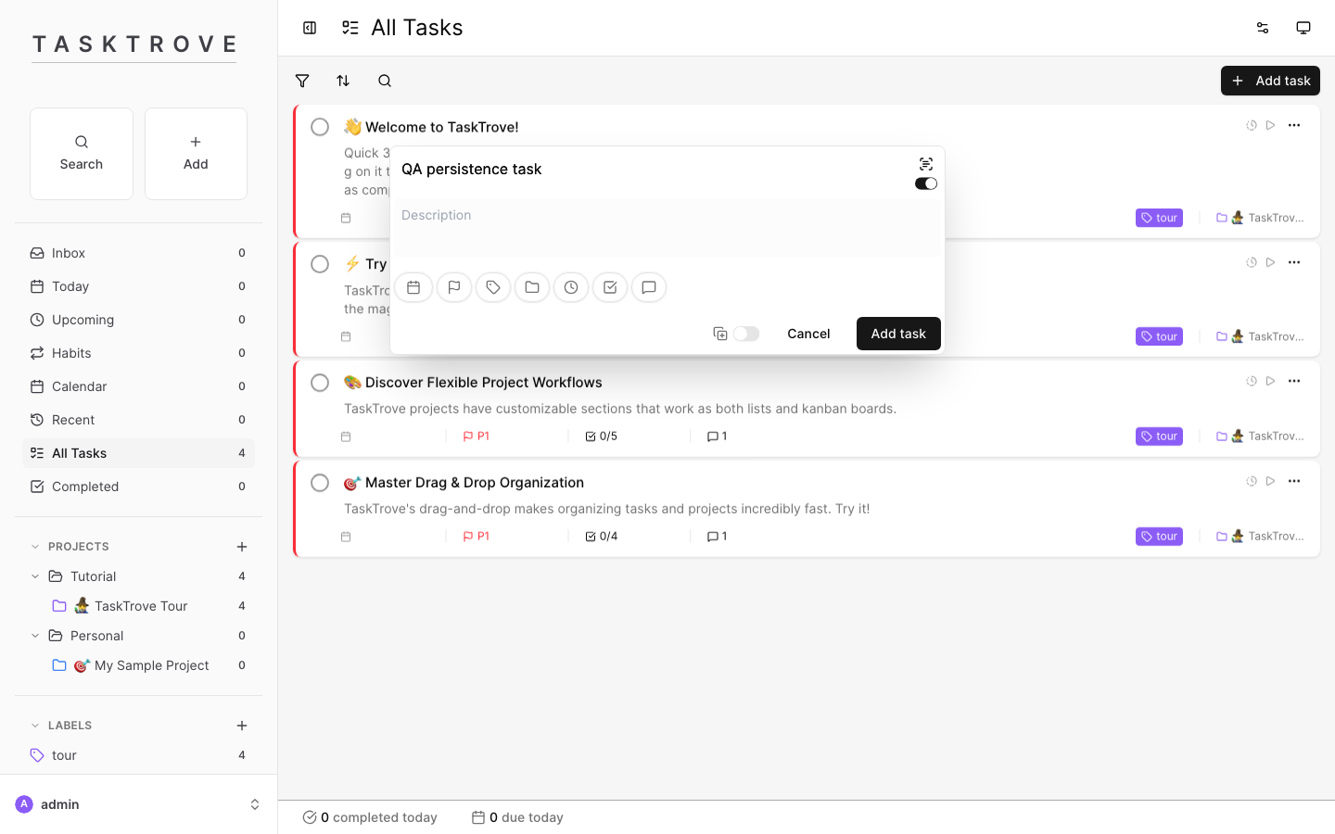Open the sort tasks arrows icon
The height and width of the screenshot is (834, 1335).
(343, 81)
